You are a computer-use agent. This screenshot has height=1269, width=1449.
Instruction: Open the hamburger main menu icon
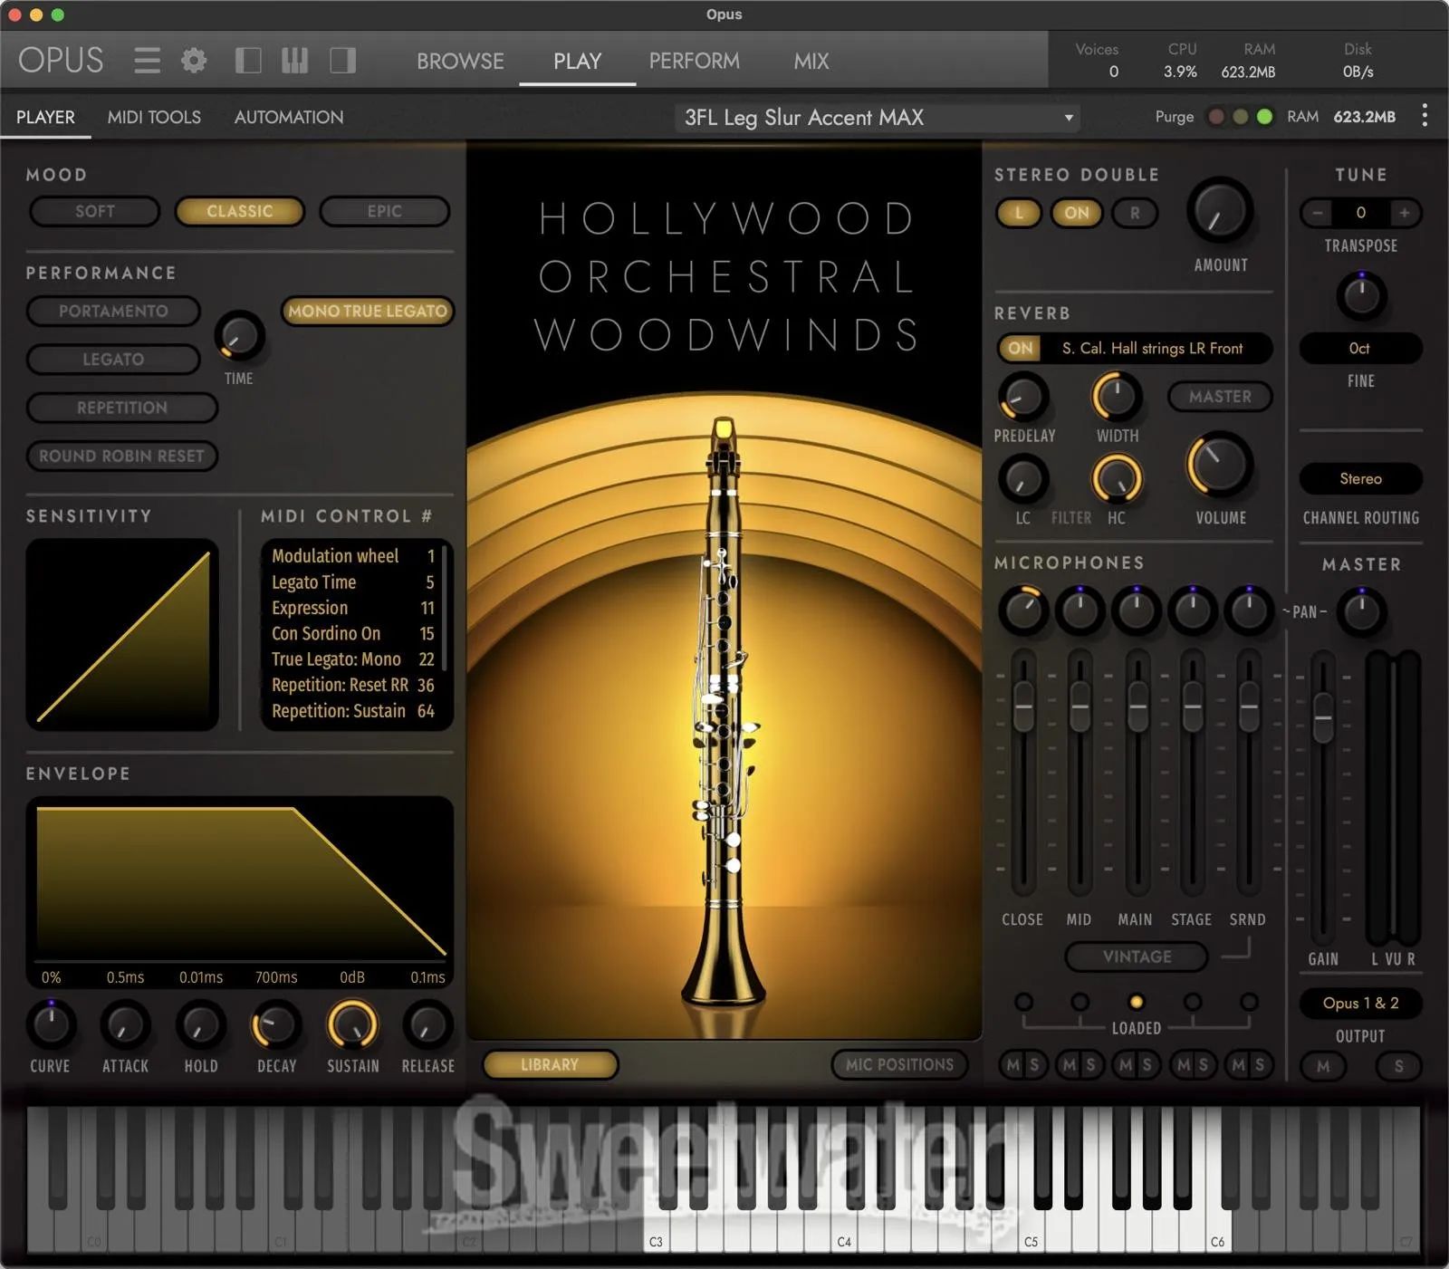147,61
